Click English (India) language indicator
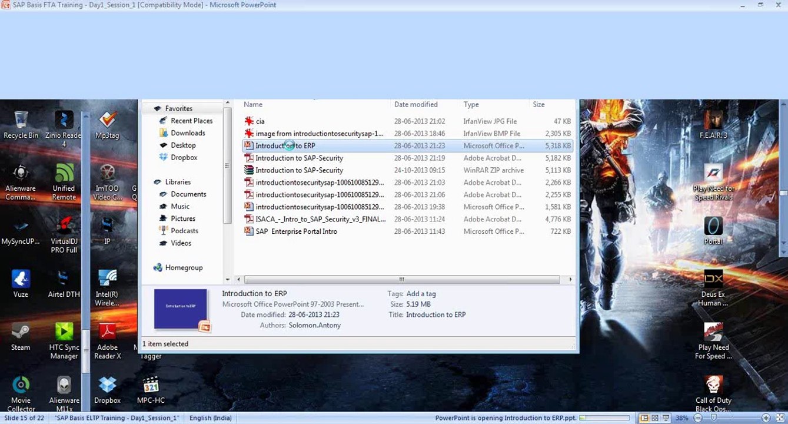The width and height of the screenshot is (788, 424). [x=210, y=418]
